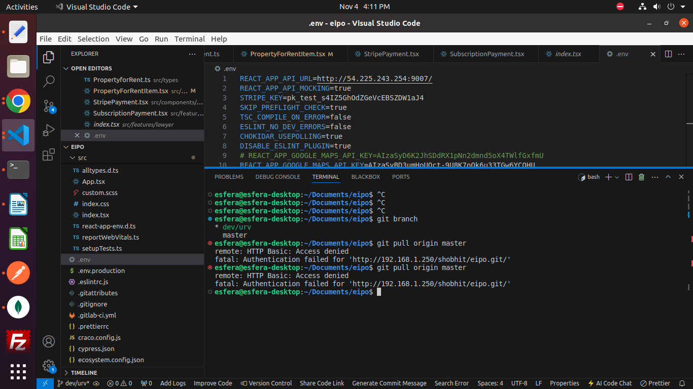Image resolution: width=693 pixels, height=389 pixels.
Task: Open the Search view in activity bar
Action: click(49, 81)
